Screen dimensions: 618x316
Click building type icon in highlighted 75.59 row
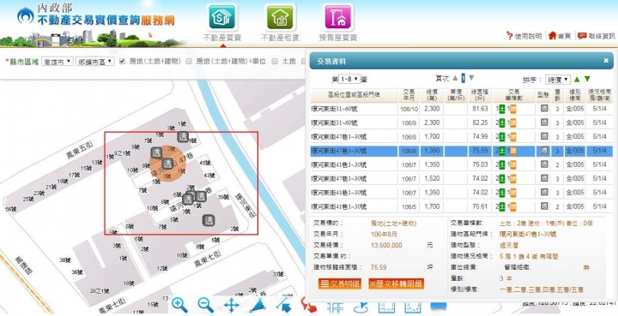click(544, 151)
